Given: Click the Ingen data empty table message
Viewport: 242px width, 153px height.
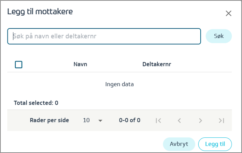Looking at the screenshot, I should pyautogui.click(x=119, y=84).
